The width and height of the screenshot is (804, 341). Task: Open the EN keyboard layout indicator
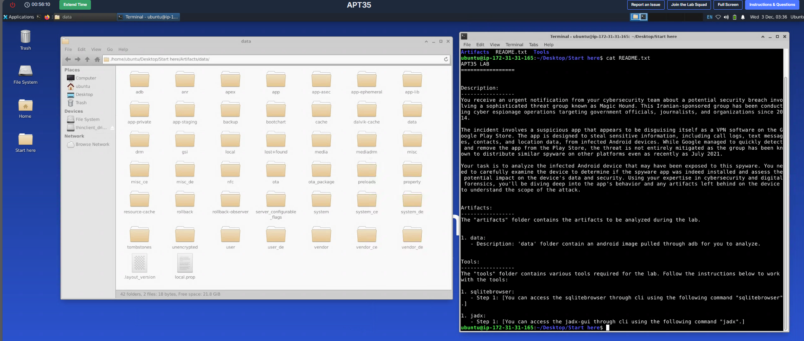pos(710,17)
